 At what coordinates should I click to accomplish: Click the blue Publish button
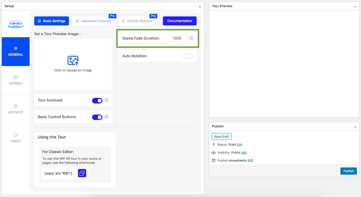click(x=349, y=171)
